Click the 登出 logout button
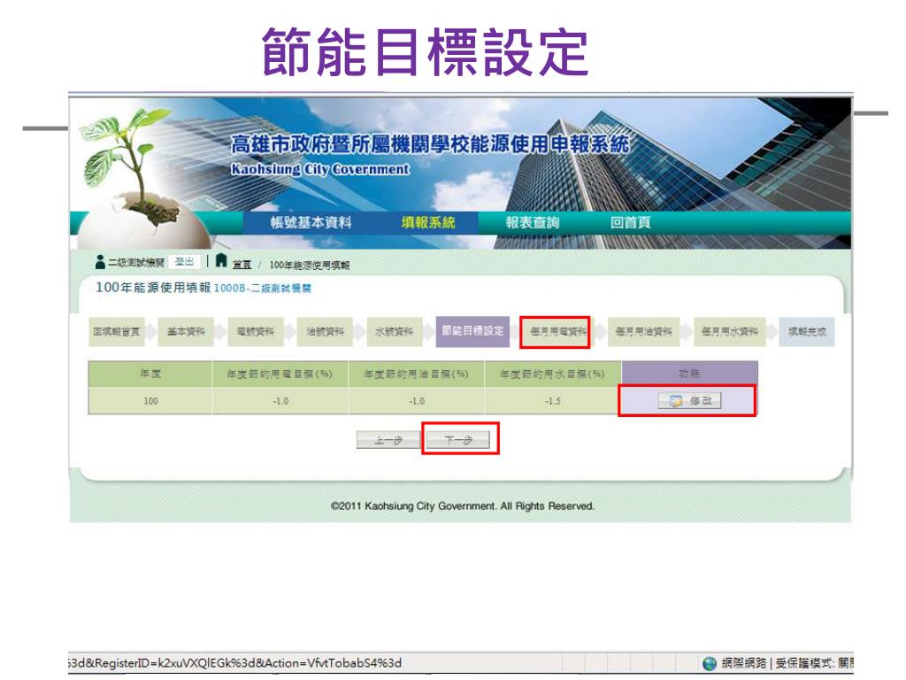Screen dimensions: 906x680 point(184,262)
